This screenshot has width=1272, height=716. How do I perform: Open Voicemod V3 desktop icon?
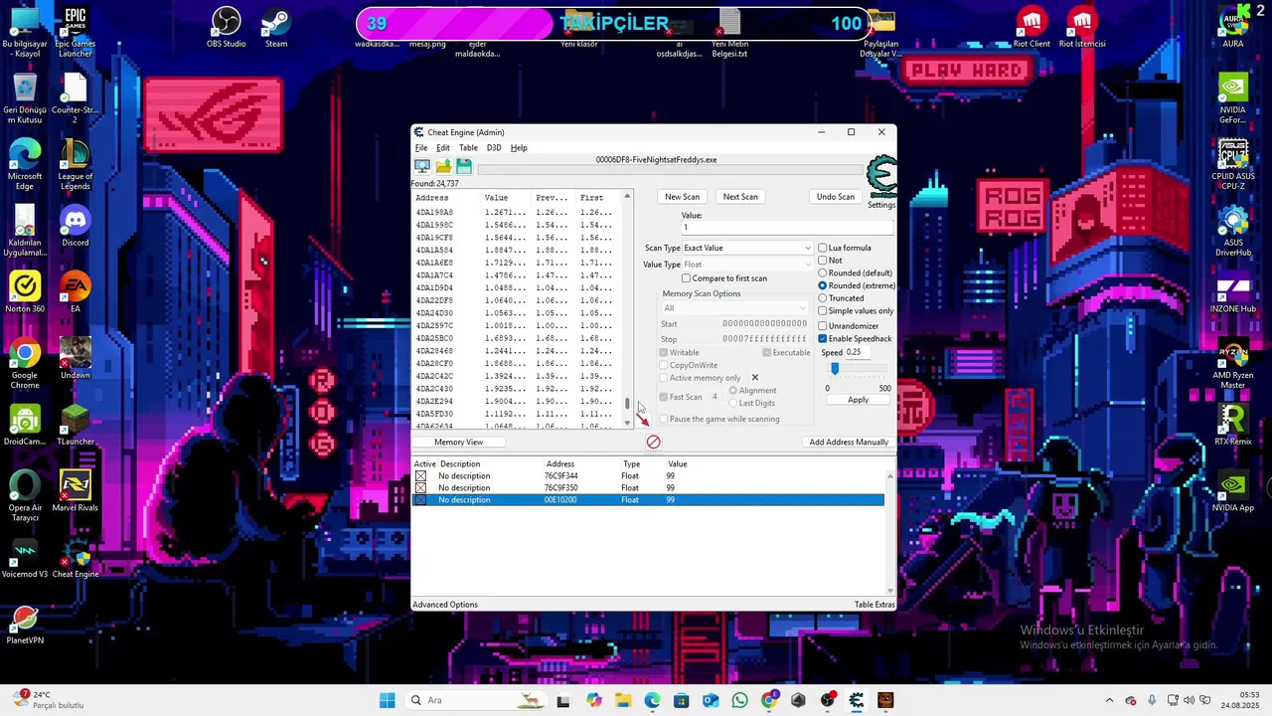pyautogui.click(x=25, y=557)
